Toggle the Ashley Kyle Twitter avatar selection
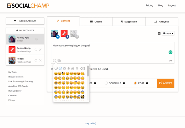The height and width of the screenshot is (128, 185). pyautogui.click(x=55, y=34)
